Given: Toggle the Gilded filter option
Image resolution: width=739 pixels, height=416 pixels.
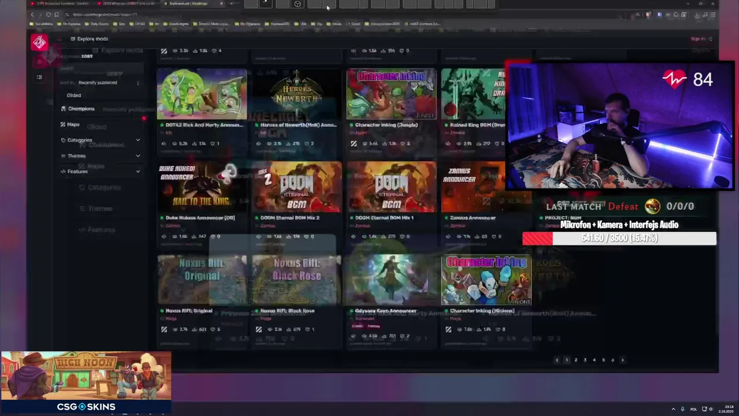Looking at the screenshot, I should (74, 95).
